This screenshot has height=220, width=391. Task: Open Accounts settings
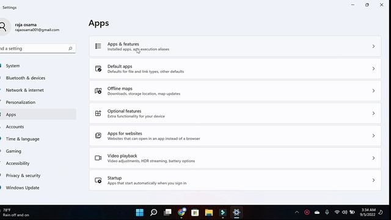click(x=38, y=127)
